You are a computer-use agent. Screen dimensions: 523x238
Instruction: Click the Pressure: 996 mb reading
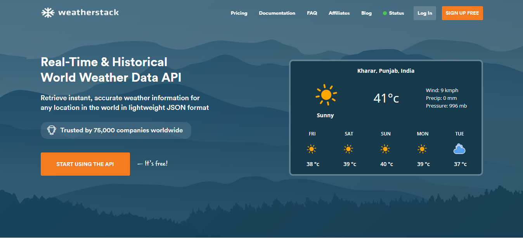pyautogui.click(x=446, y=106)
